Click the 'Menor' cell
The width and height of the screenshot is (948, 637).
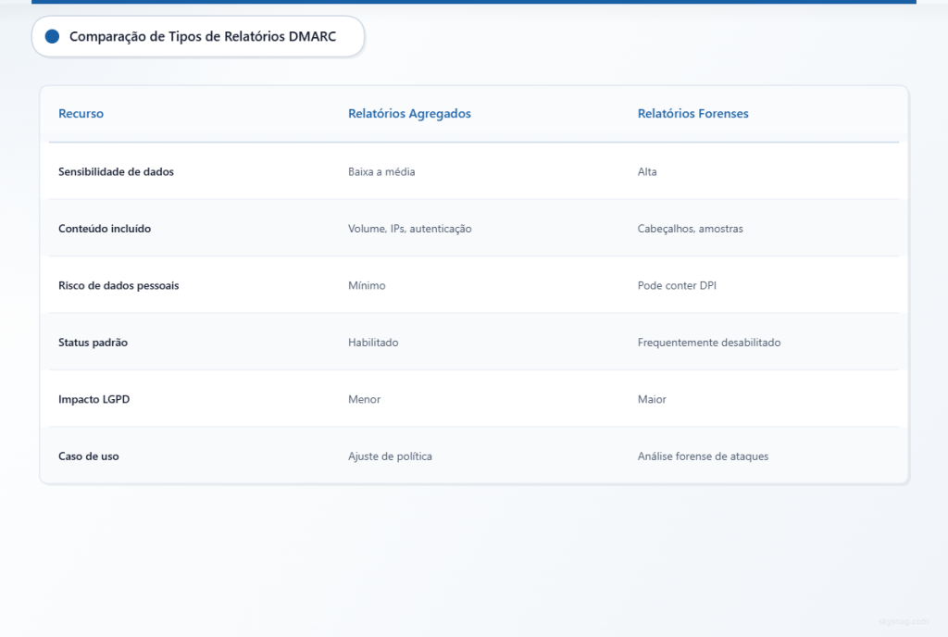365,399
